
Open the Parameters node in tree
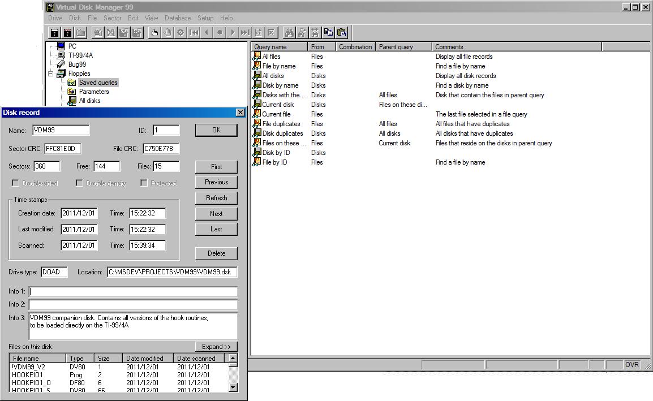94,92
